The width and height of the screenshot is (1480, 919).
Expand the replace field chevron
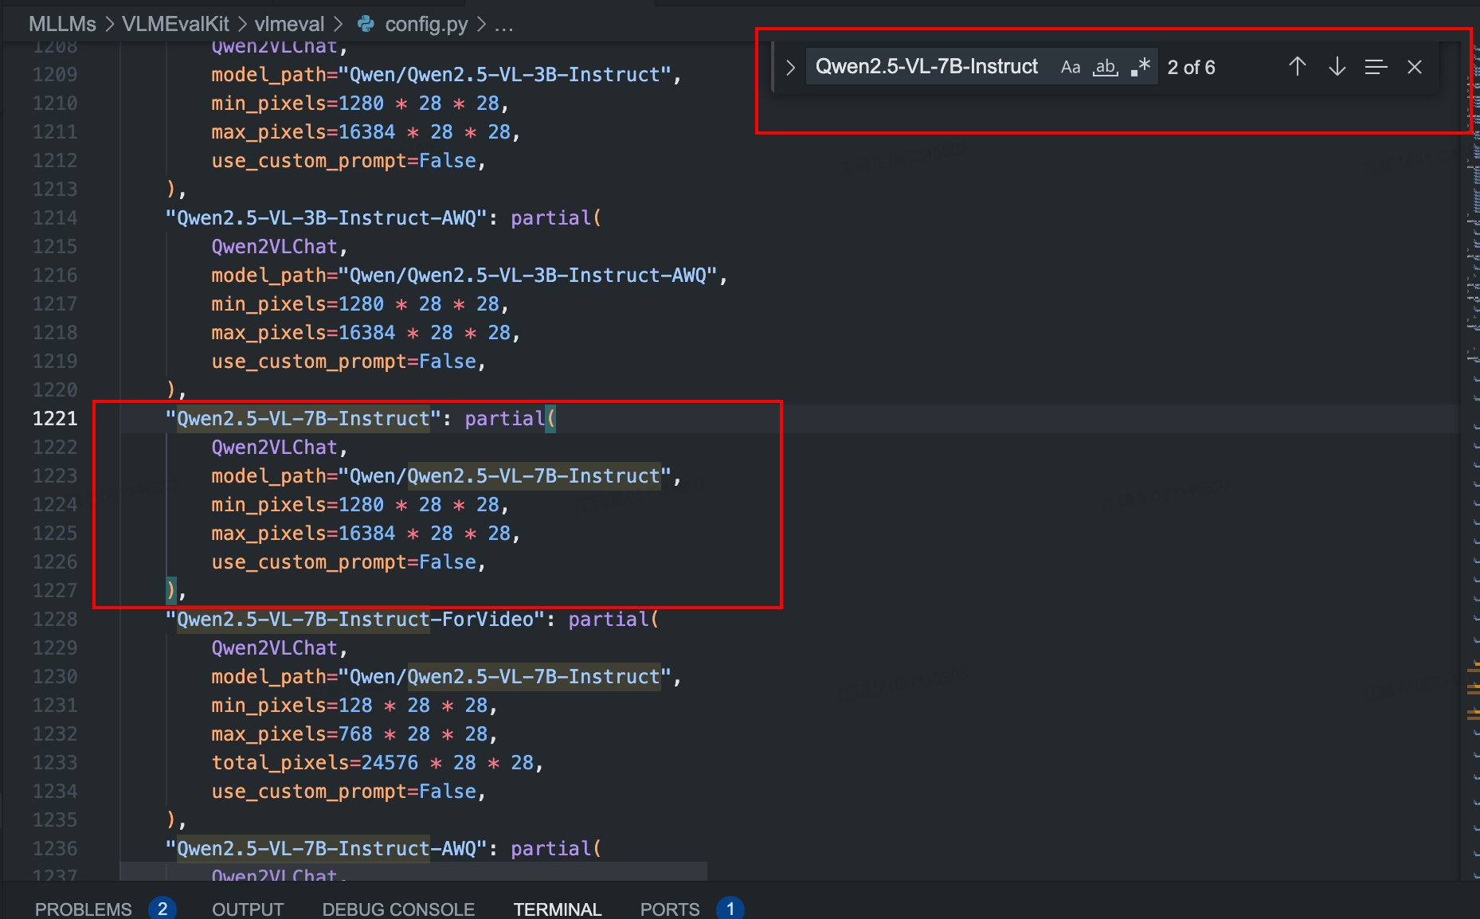(x=790, y=68)
